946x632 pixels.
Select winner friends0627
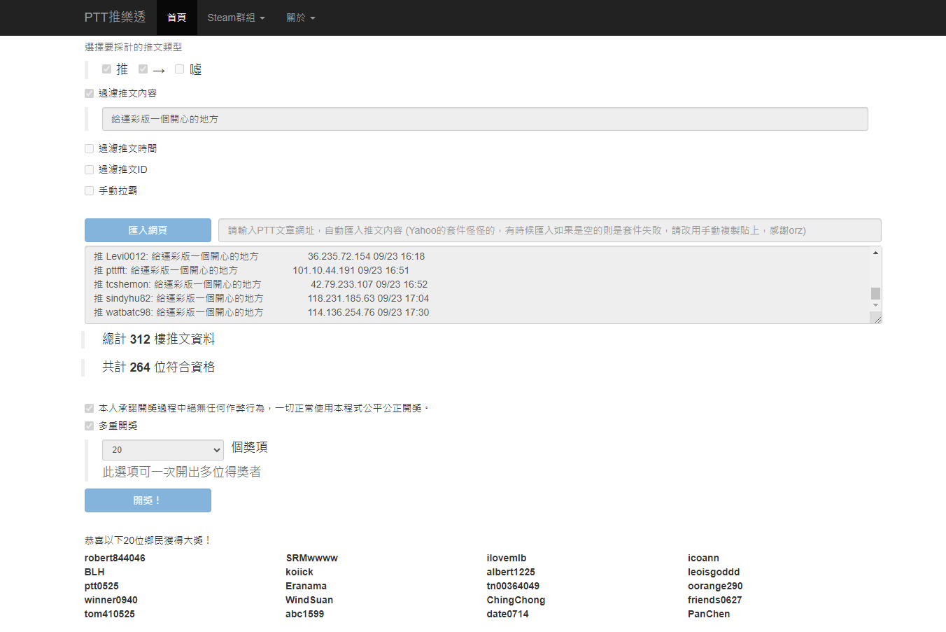714,600
